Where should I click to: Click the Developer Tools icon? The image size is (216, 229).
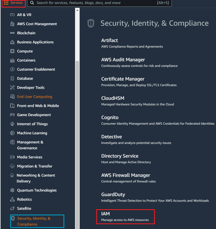pos(12,87)
